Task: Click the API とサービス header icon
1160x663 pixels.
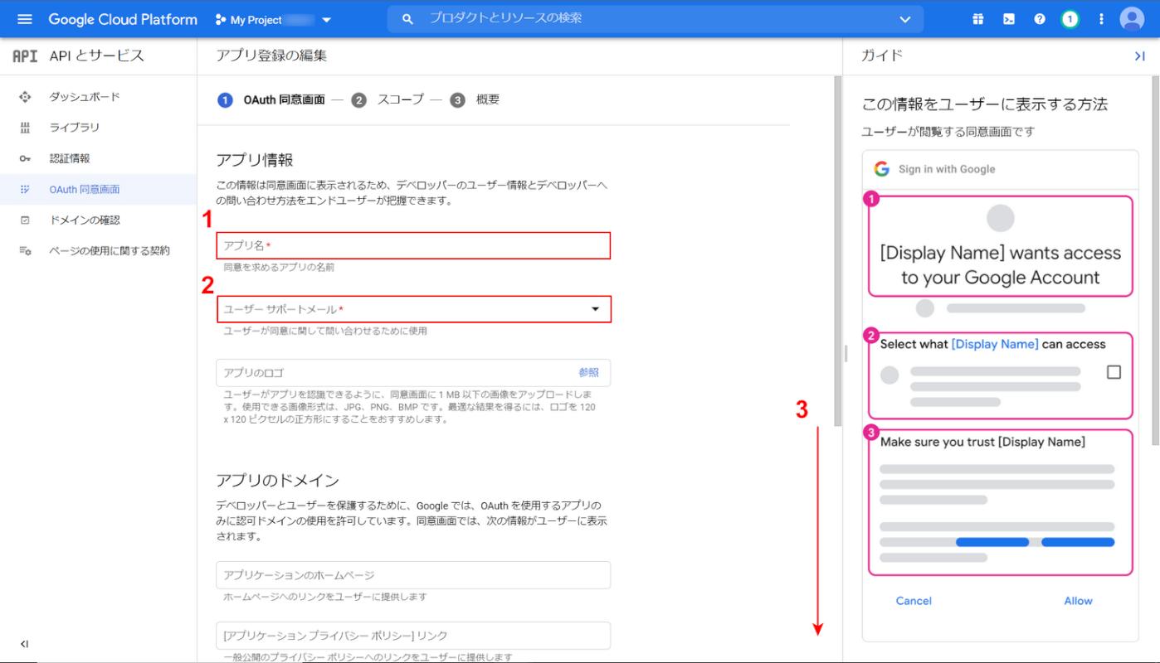Action: [25, 56]
